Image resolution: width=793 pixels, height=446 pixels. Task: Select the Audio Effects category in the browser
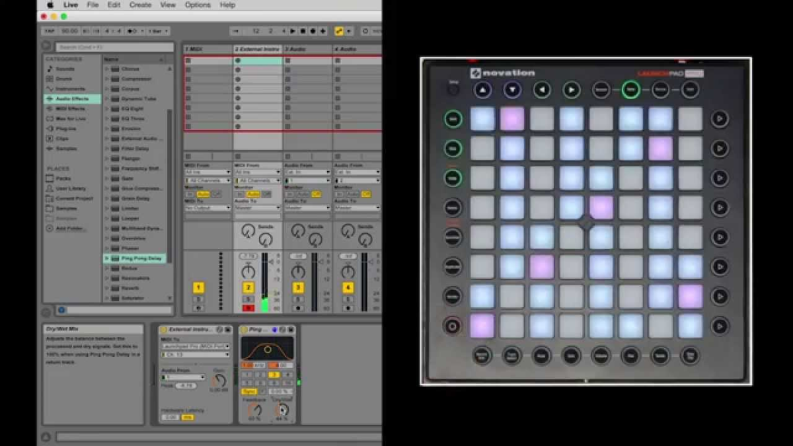coord(73,99)
